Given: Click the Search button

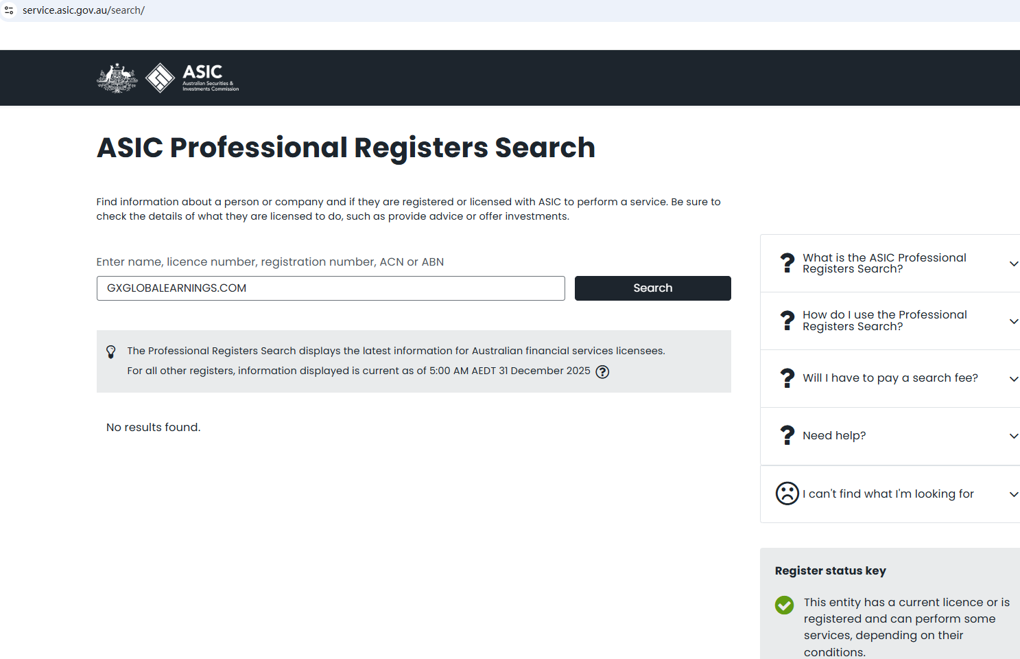Looking at the screenshot, I should (653, 288).
